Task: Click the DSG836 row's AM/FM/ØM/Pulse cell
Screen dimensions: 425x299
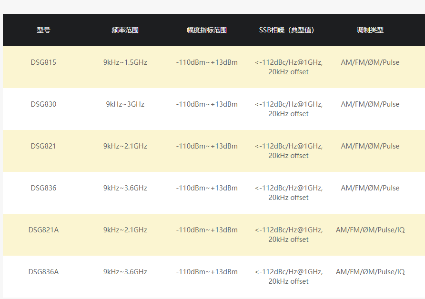Action: point(370,188)
